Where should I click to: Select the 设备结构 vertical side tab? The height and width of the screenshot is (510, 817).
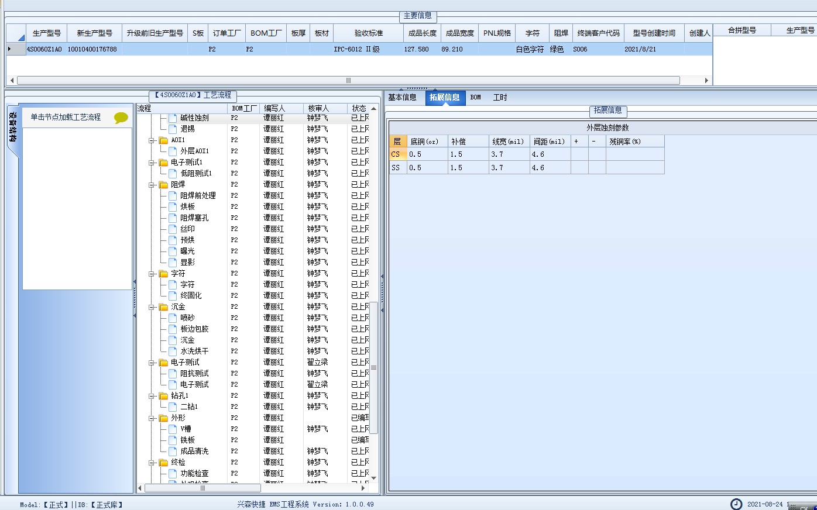(x=13, y=127)
